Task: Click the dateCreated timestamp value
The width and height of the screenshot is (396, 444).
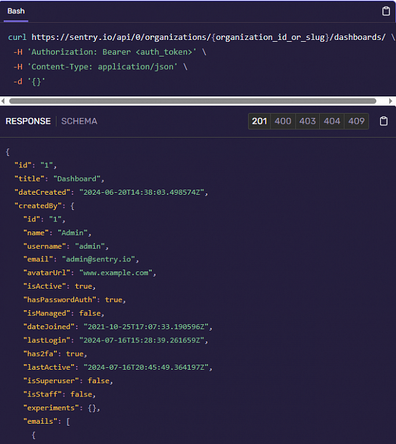Action: 143,192
